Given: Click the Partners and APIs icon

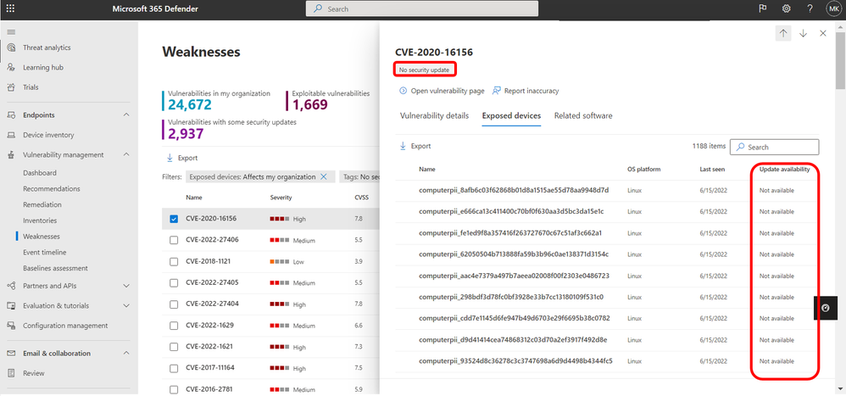Looking at the screenshot, I should 11,286.
